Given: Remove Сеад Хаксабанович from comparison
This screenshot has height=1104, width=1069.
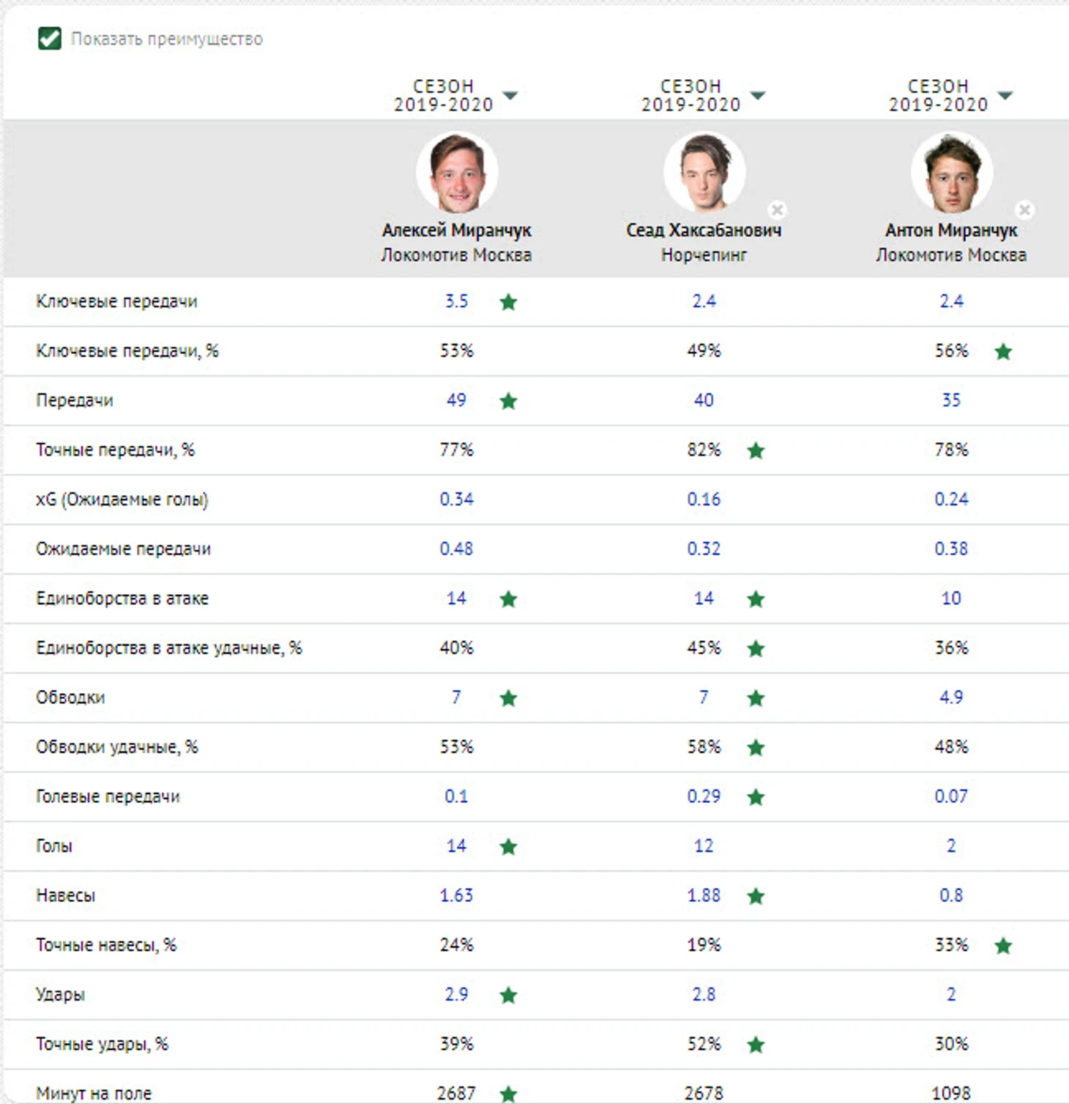Looking at the screenshot, I should (x=777, y=210).
